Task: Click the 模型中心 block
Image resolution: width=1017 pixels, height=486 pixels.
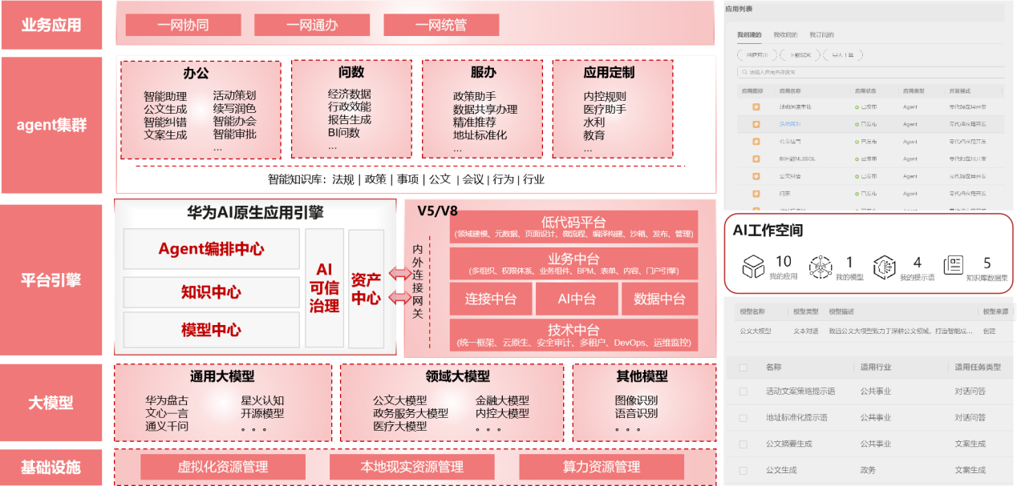Action: (x=211, y=330)
